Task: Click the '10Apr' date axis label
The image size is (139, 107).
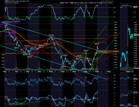Action: pos(51,72)
